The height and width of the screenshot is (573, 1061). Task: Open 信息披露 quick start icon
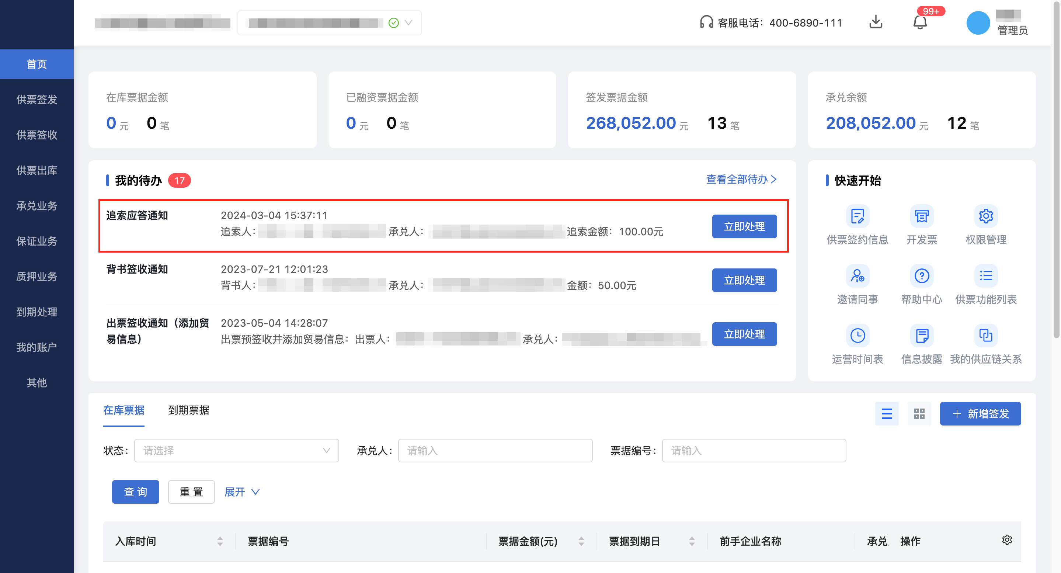click(921, 335)
